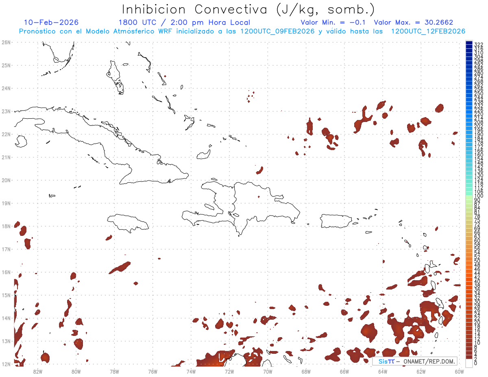The width and height of the screenshot is (488, 377).
Task: Click the 80W longitude label
Action: [76, 371]
